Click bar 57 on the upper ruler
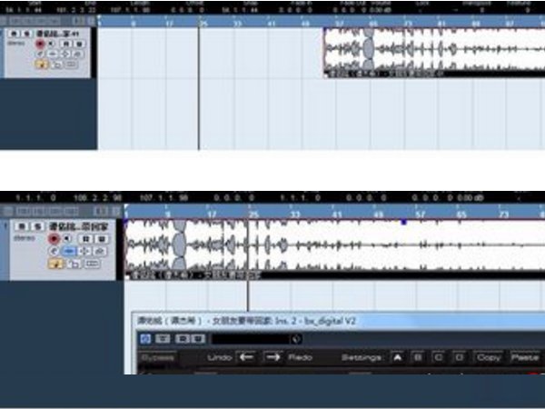 click(x=340, y=24)
